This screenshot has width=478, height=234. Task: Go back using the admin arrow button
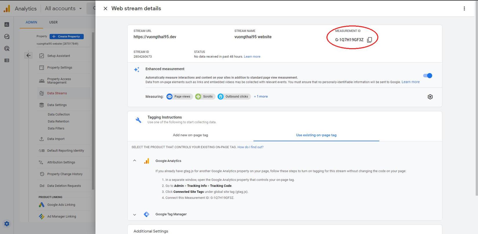pos(28,55)
